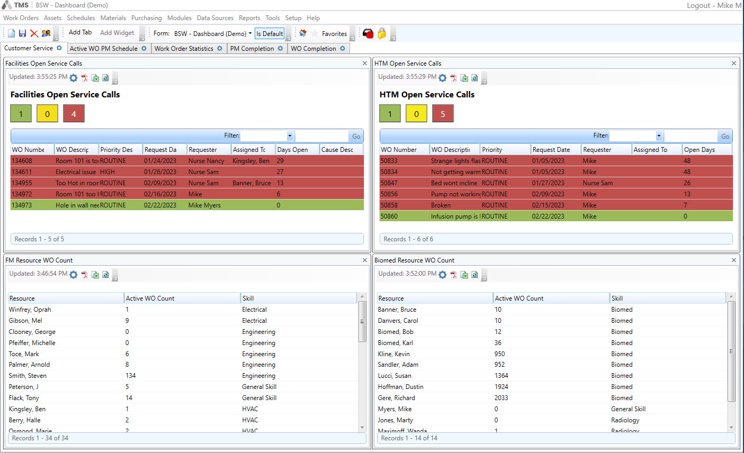Viewport: 744px width, 453px height.
Task: Click the home icon beside Favorites
Action: [x=302, y=33]
